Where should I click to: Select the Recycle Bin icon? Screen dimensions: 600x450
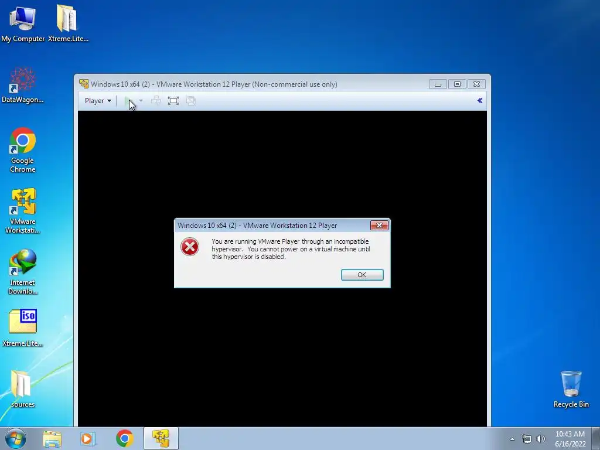571,389
